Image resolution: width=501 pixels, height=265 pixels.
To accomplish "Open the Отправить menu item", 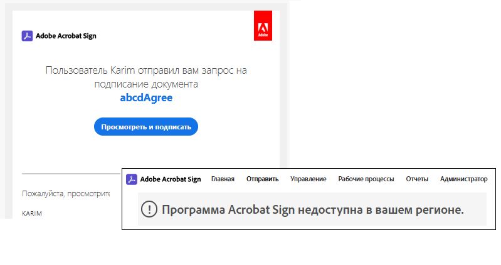I will pos(262,179).
